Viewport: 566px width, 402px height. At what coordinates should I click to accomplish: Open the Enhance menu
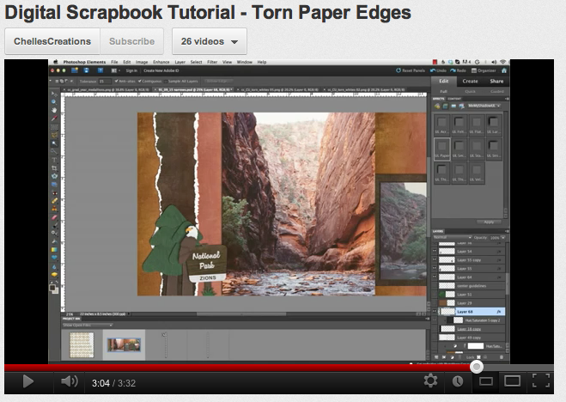point(161,62)
